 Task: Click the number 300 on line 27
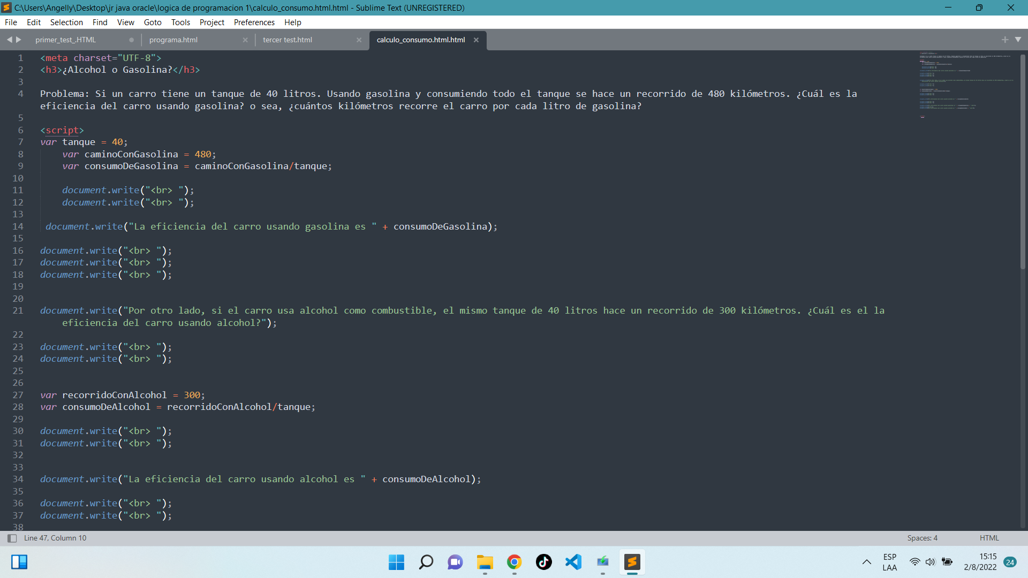(192, 396)
